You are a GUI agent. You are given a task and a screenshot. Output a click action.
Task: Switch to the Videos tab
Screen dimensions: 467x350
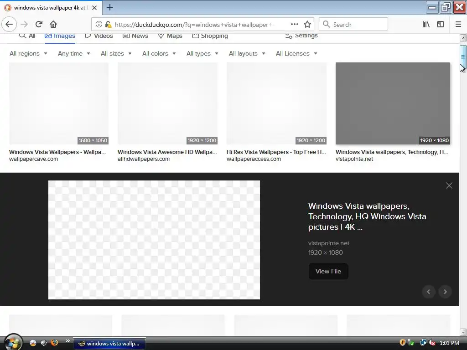[99, 36]
